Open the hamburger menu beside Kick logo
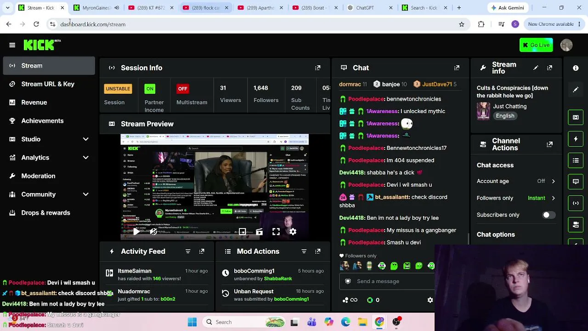Screen dimensions: 588x331 (12, 45)
